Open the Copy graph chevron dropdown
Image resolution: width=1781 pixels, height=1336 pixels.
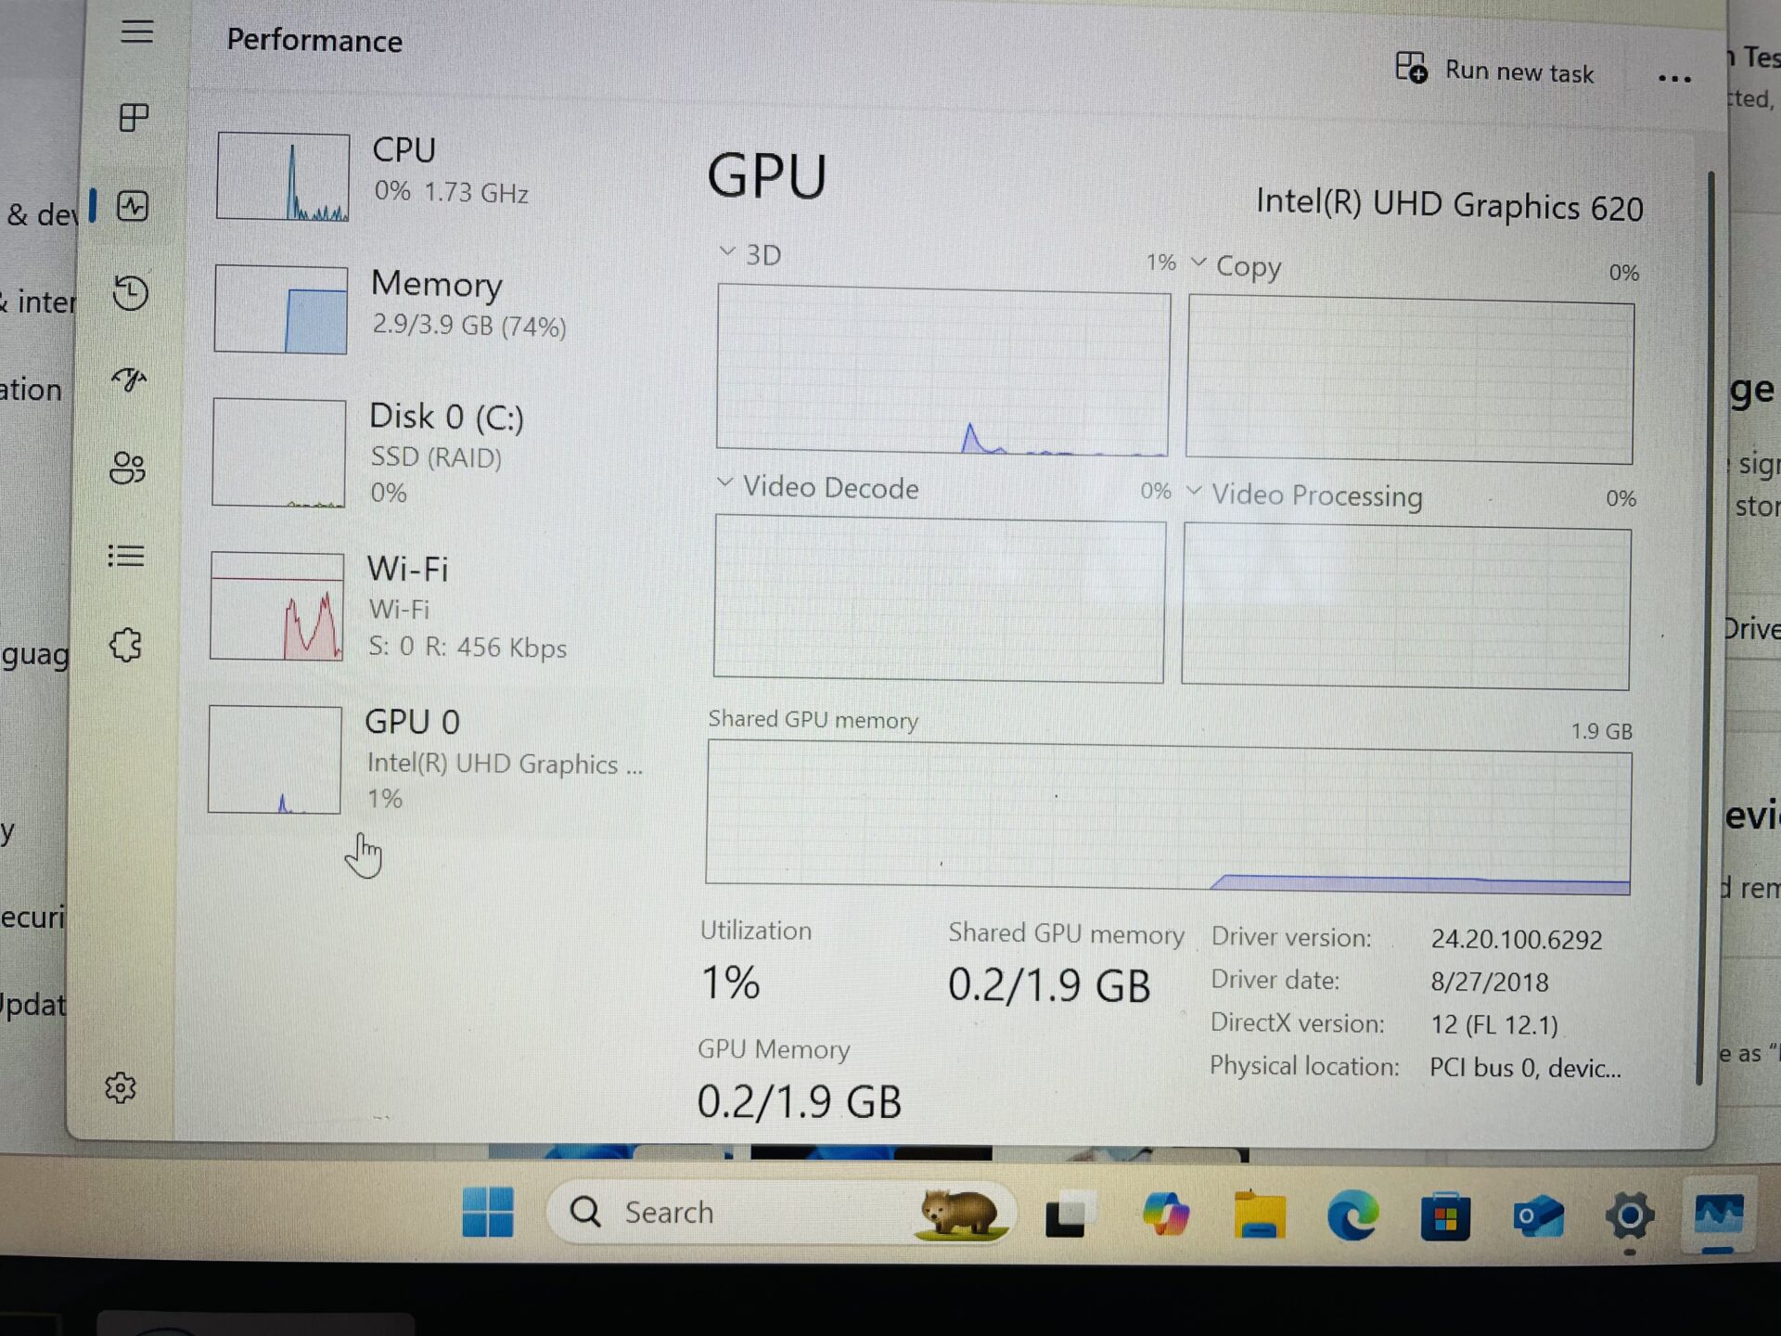[x=1198, y=263]
